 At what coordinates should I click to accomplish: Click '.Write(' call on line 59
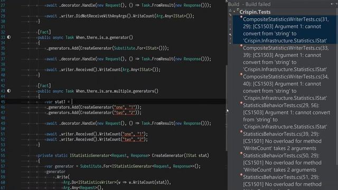[x=62, y=177]
